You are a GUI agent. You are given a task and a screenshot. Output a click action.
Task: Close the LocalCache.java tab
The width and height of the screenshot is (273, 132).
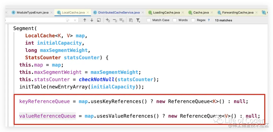(x=88, y=13)
